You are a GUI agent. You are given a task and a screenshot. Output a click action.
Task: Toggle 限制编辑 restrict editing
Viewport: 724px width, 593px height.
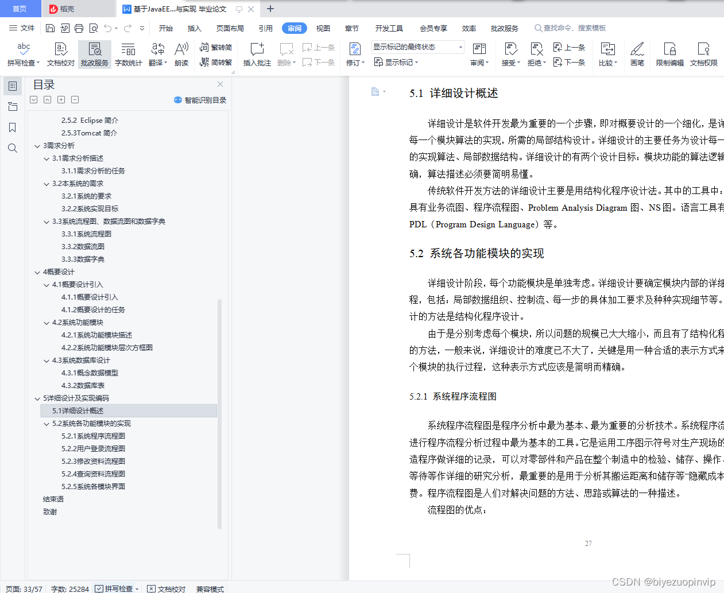(669, 55)
